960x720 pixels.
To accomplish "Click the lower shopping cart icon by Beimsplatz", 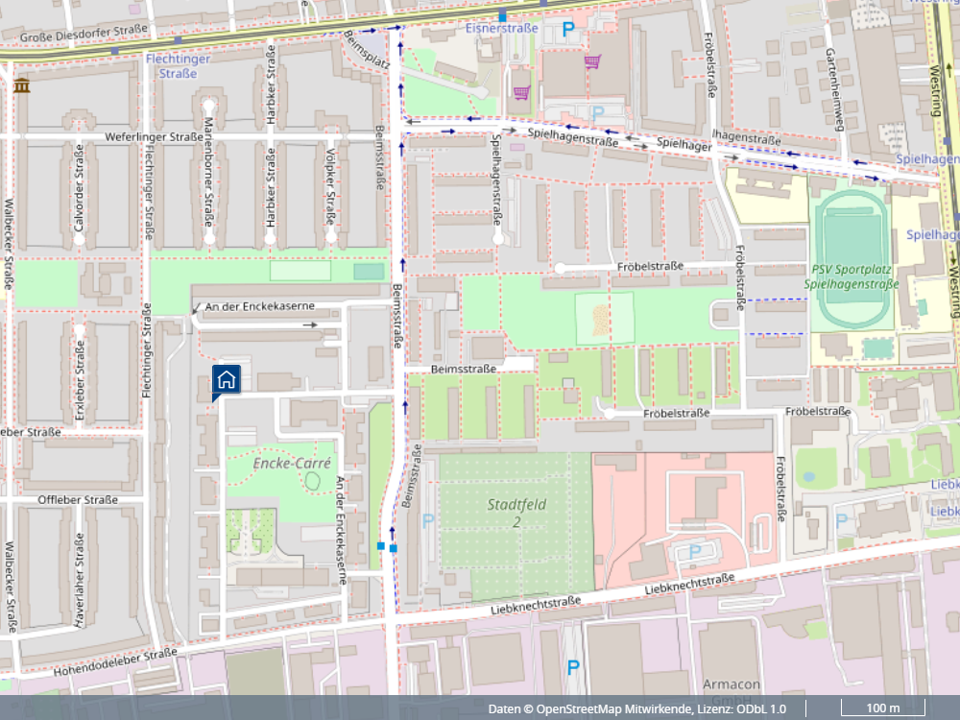I will point(521,93).
